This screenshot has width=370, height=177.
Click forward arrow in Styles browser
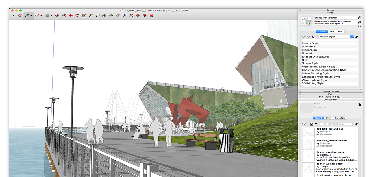pos(308,37)
